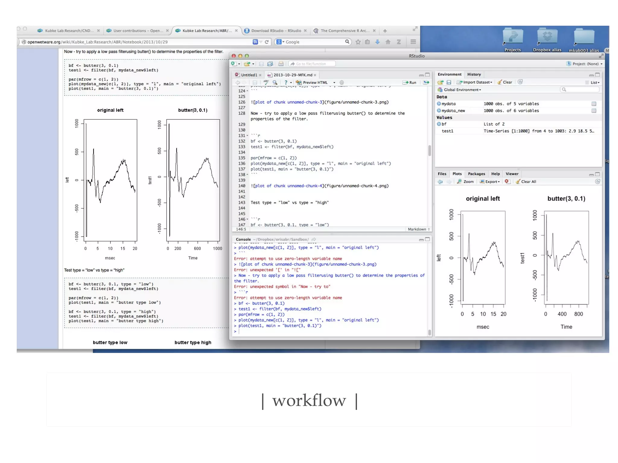This screenshot has height=463, width=618.
Task: Click the find/replace magnifier icon in editor
Action: 275,82
